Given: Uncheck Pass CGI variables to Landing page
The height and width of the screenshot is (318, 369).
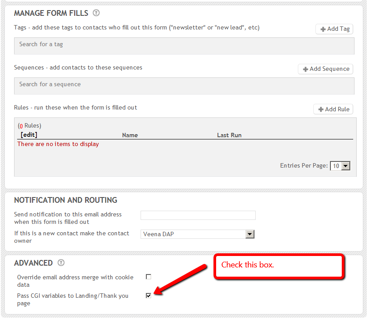Looking at the screenshot, I should coord(148,296).
